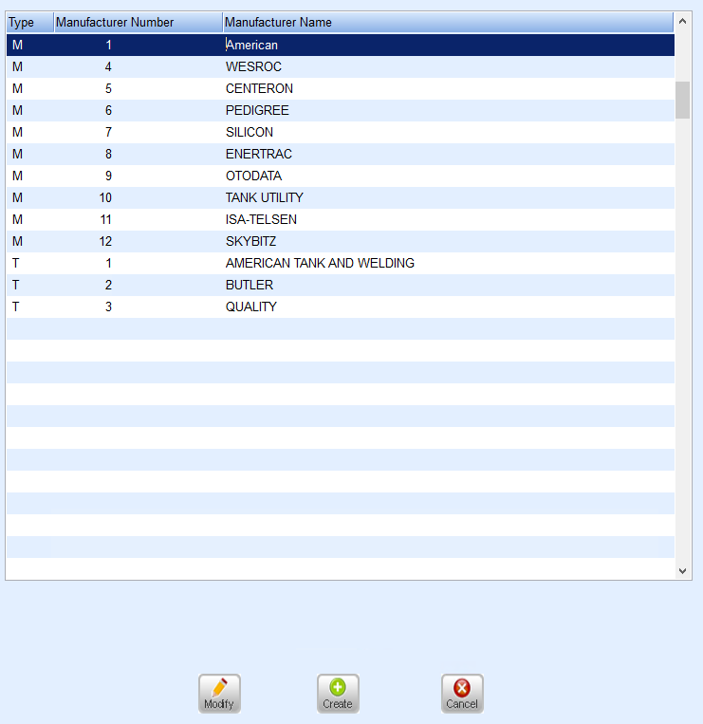Sort by the Type column header
The width and height of the screenshot is (703, 724).
point(30,22)
